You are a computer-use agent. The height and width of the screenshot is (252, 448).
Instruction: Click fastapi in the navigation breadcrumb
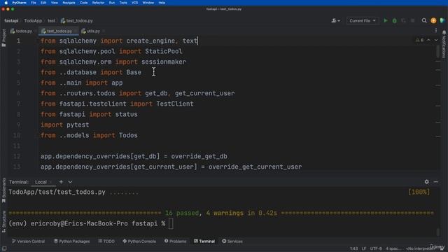point(11,20)
